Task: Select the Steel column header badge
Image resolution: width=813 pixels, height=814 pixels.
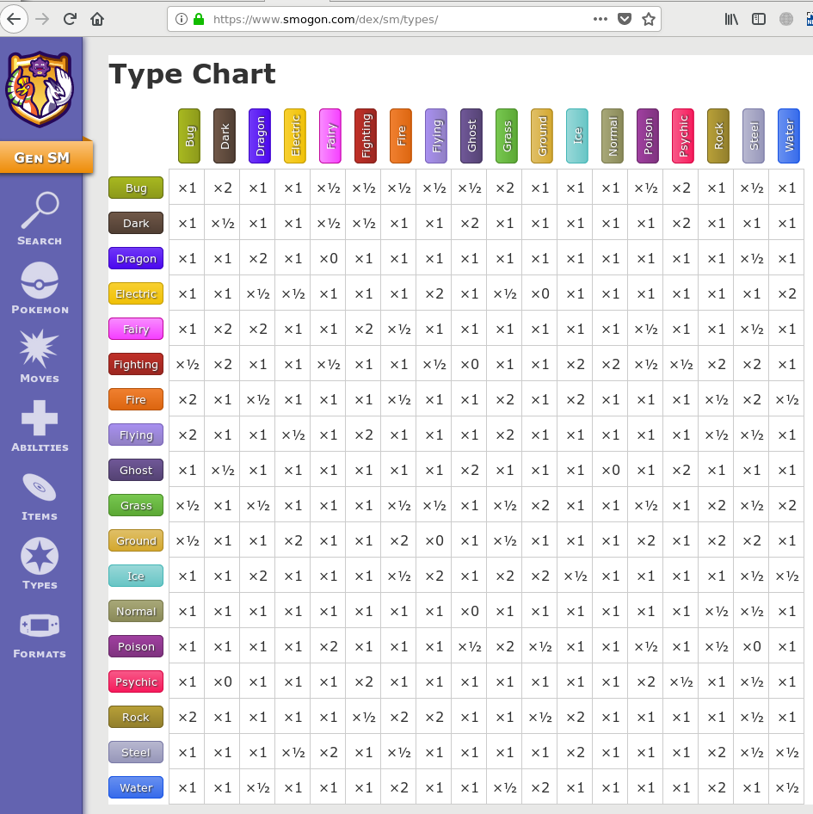Action: [x=754, y=136]
